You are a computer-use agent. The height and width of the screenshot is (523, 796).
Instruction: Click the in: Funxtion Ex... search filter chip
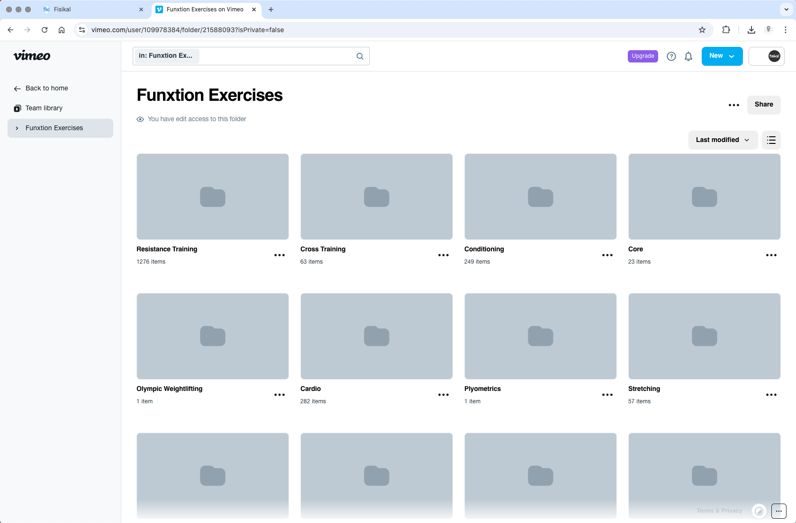coord(166,56)
